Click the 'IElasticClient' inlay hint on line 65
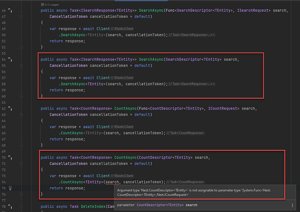 tap(122, 127)
